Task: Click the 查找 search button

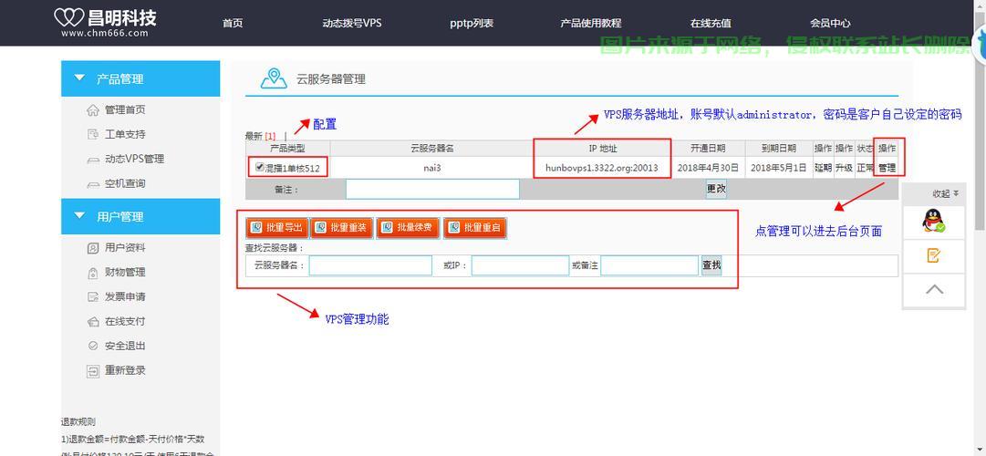Action: [711, 265]
